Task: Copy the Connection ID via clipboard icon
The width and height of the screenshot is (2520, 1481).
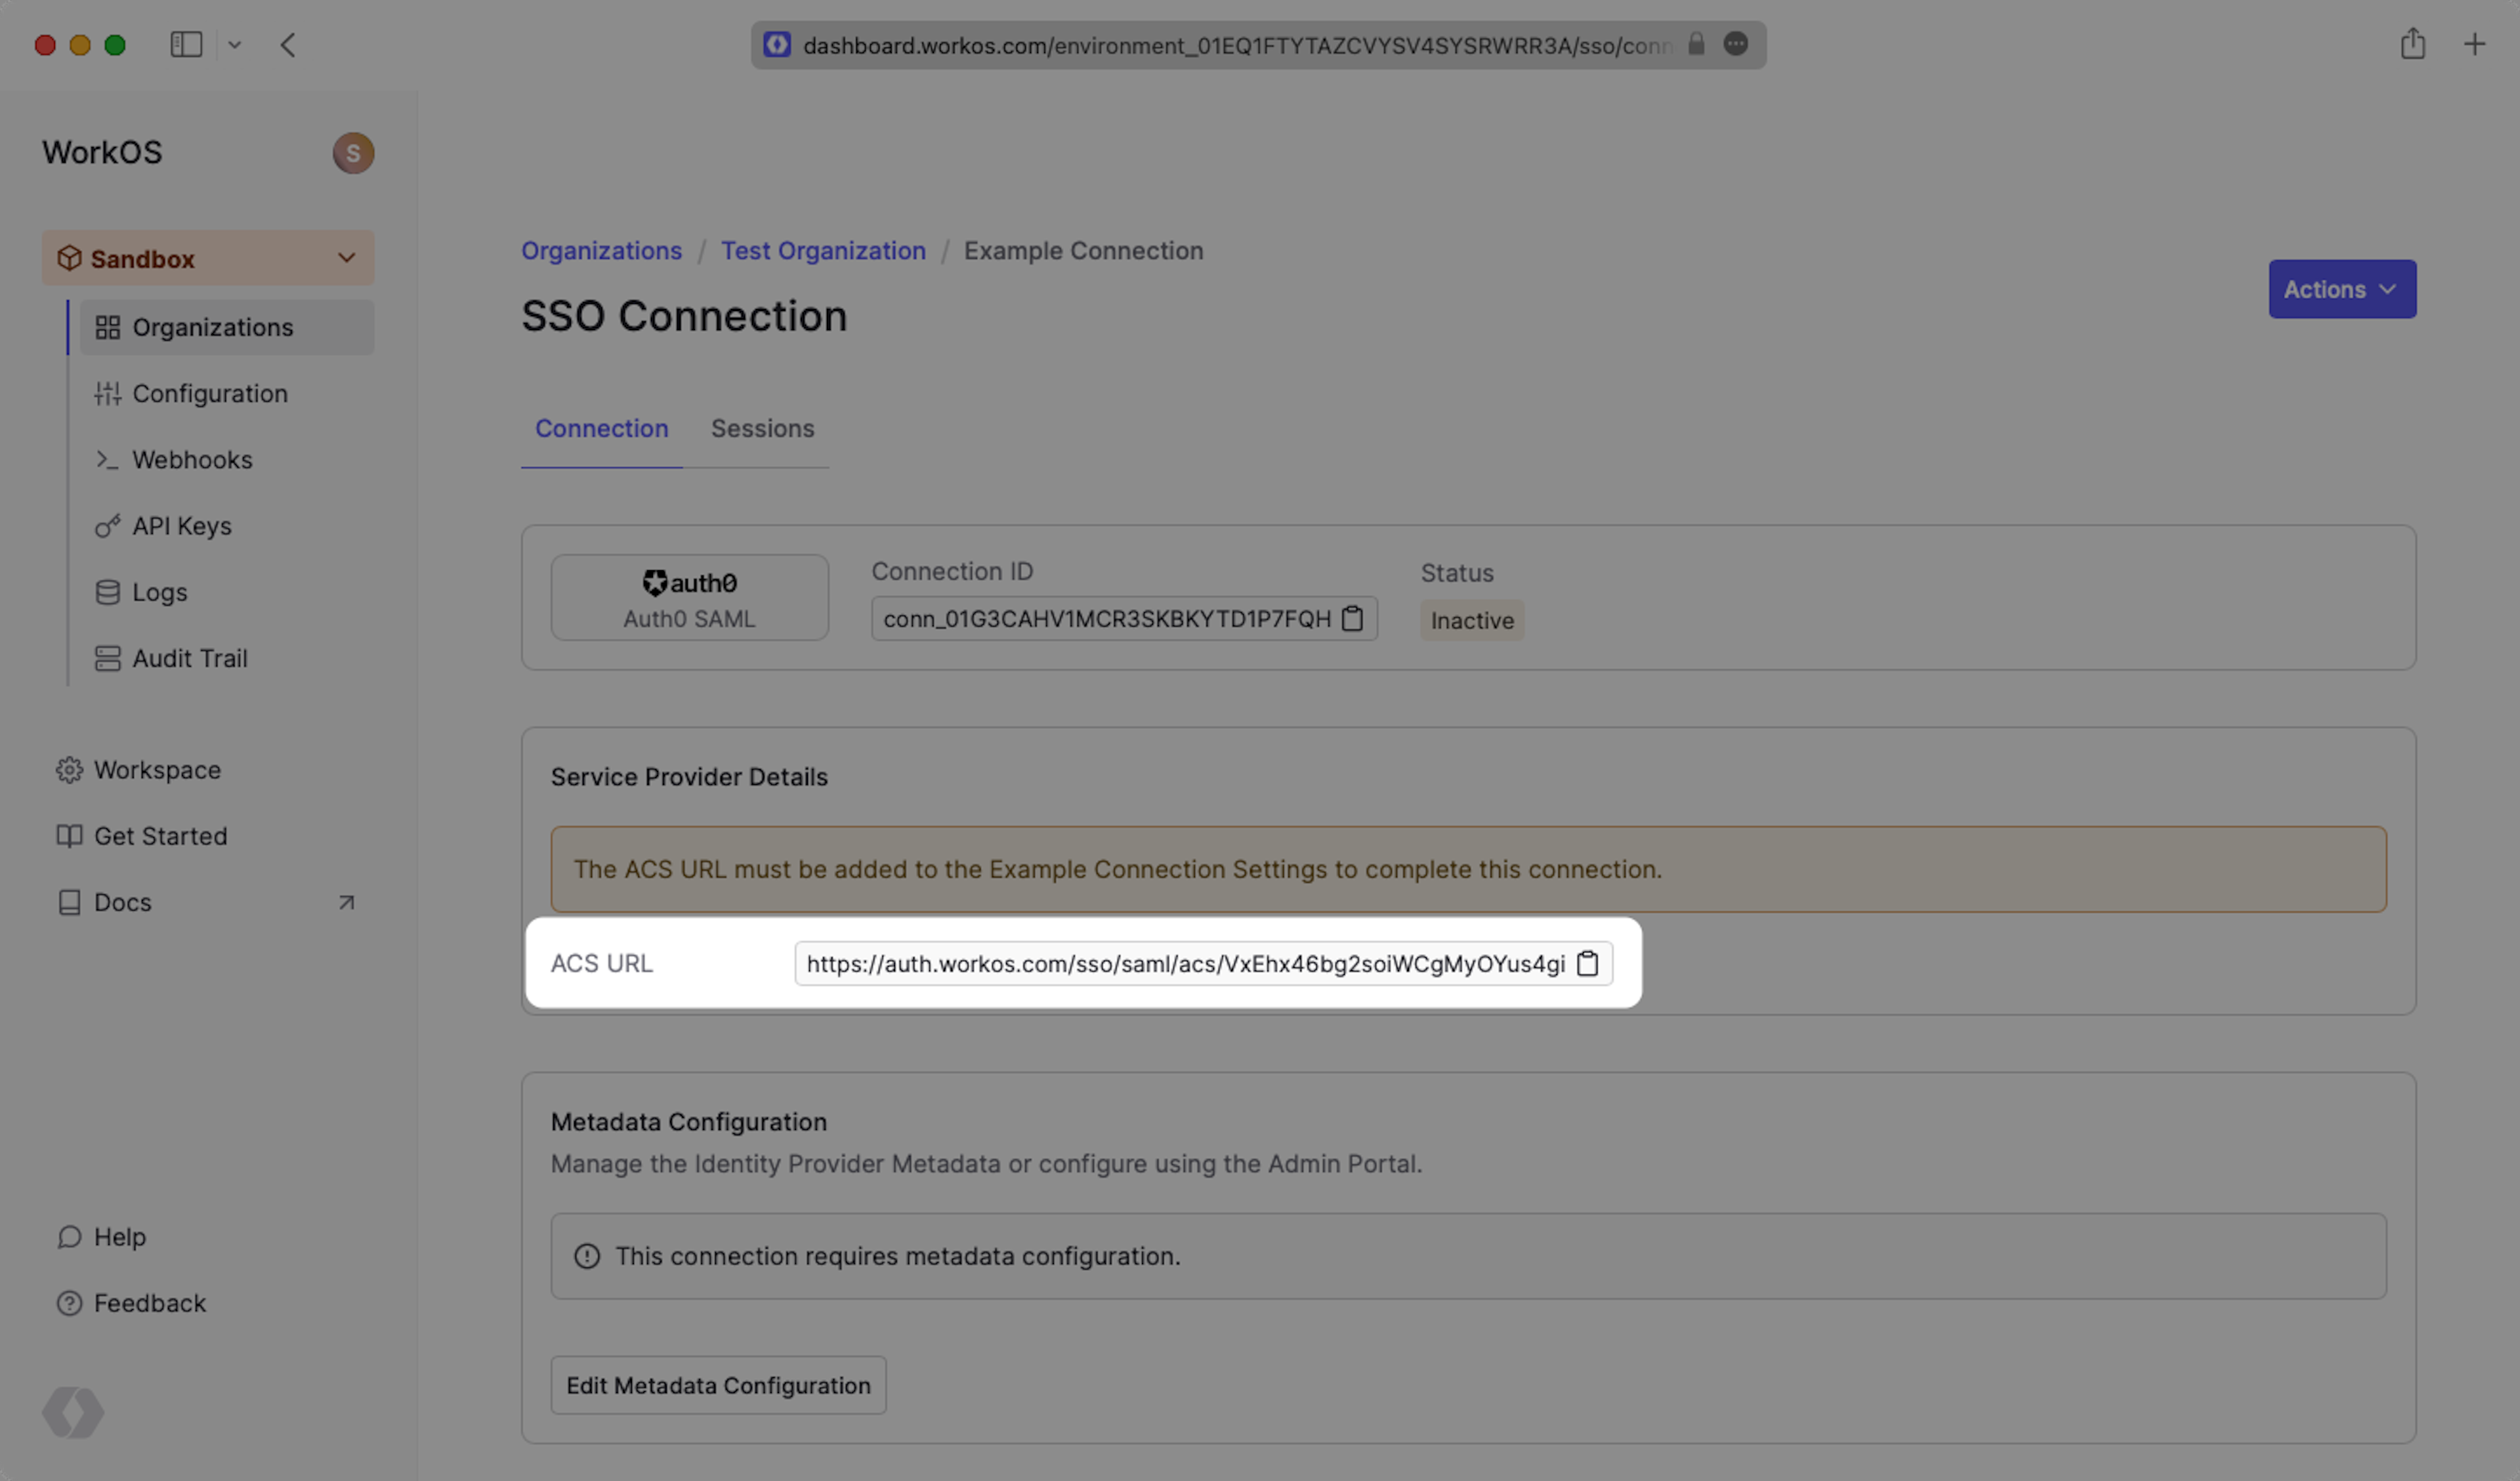Action: pos(1352,619)
